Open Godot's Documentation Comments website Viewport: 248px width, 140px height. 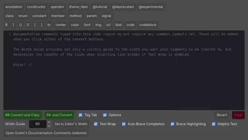(46, 133)
